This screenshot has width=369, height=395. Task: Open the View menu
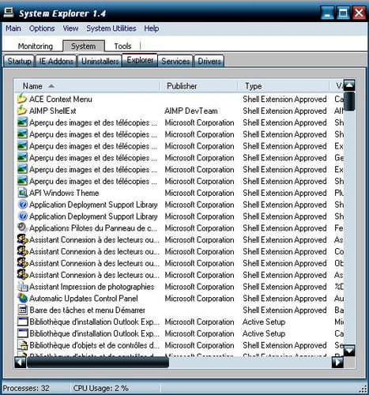coord(70,28)
